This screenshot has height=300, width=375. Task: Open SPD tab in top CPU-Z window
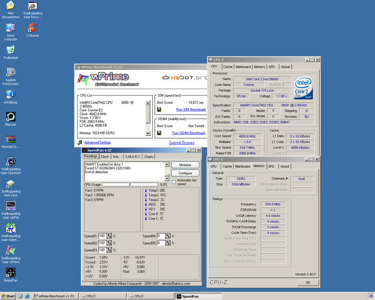tap(272, 67)
